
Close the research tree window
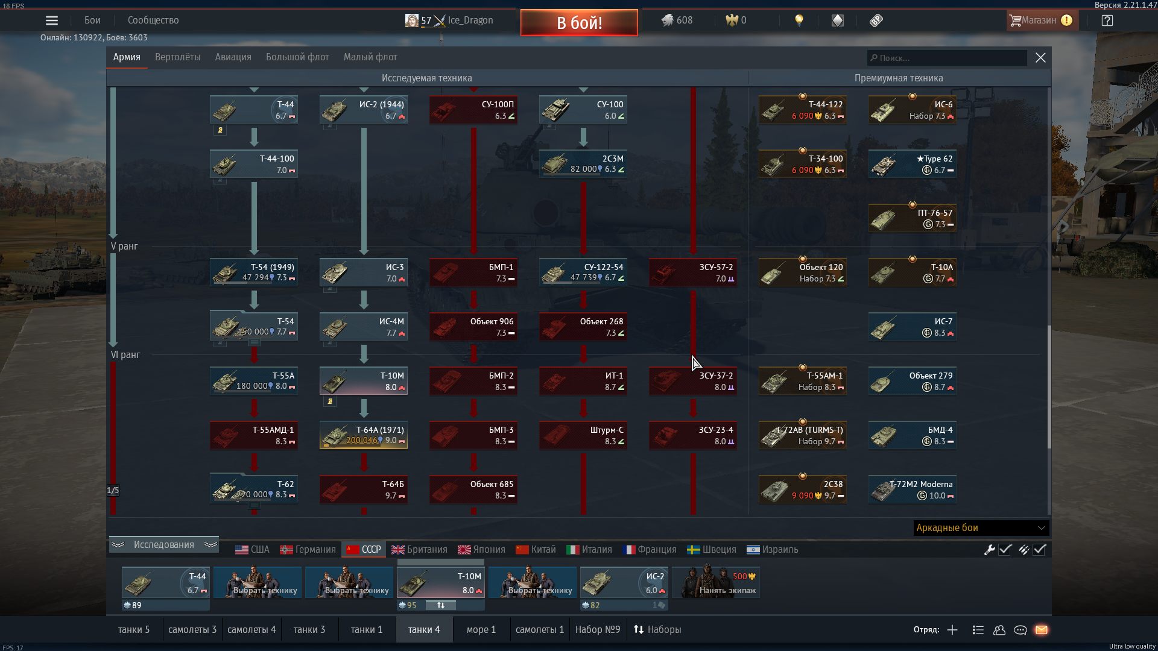click(1040, 58)
